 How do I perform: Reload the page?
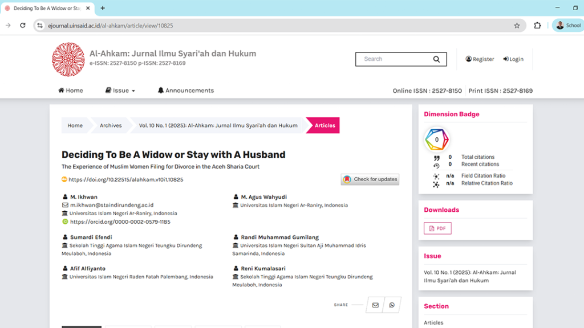pos(23,26)
